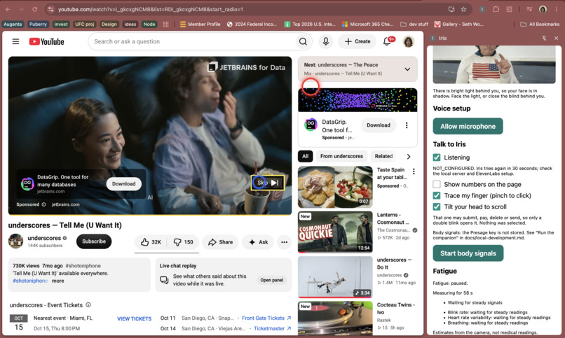The image size is (565, 338).
Task: Go back in browser history
Action: tap(8, 9)
